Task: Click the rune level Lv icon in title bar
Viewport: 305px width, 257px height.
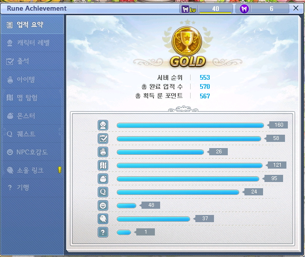Action: 189,9
